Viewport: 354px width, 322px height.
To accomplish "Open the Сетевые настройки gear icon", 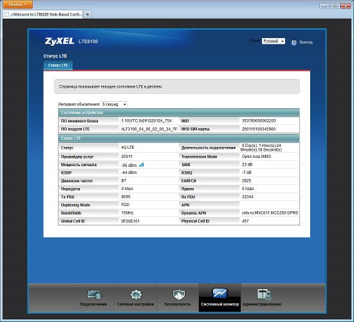I will pyautogui.click(x=136, y=295).
